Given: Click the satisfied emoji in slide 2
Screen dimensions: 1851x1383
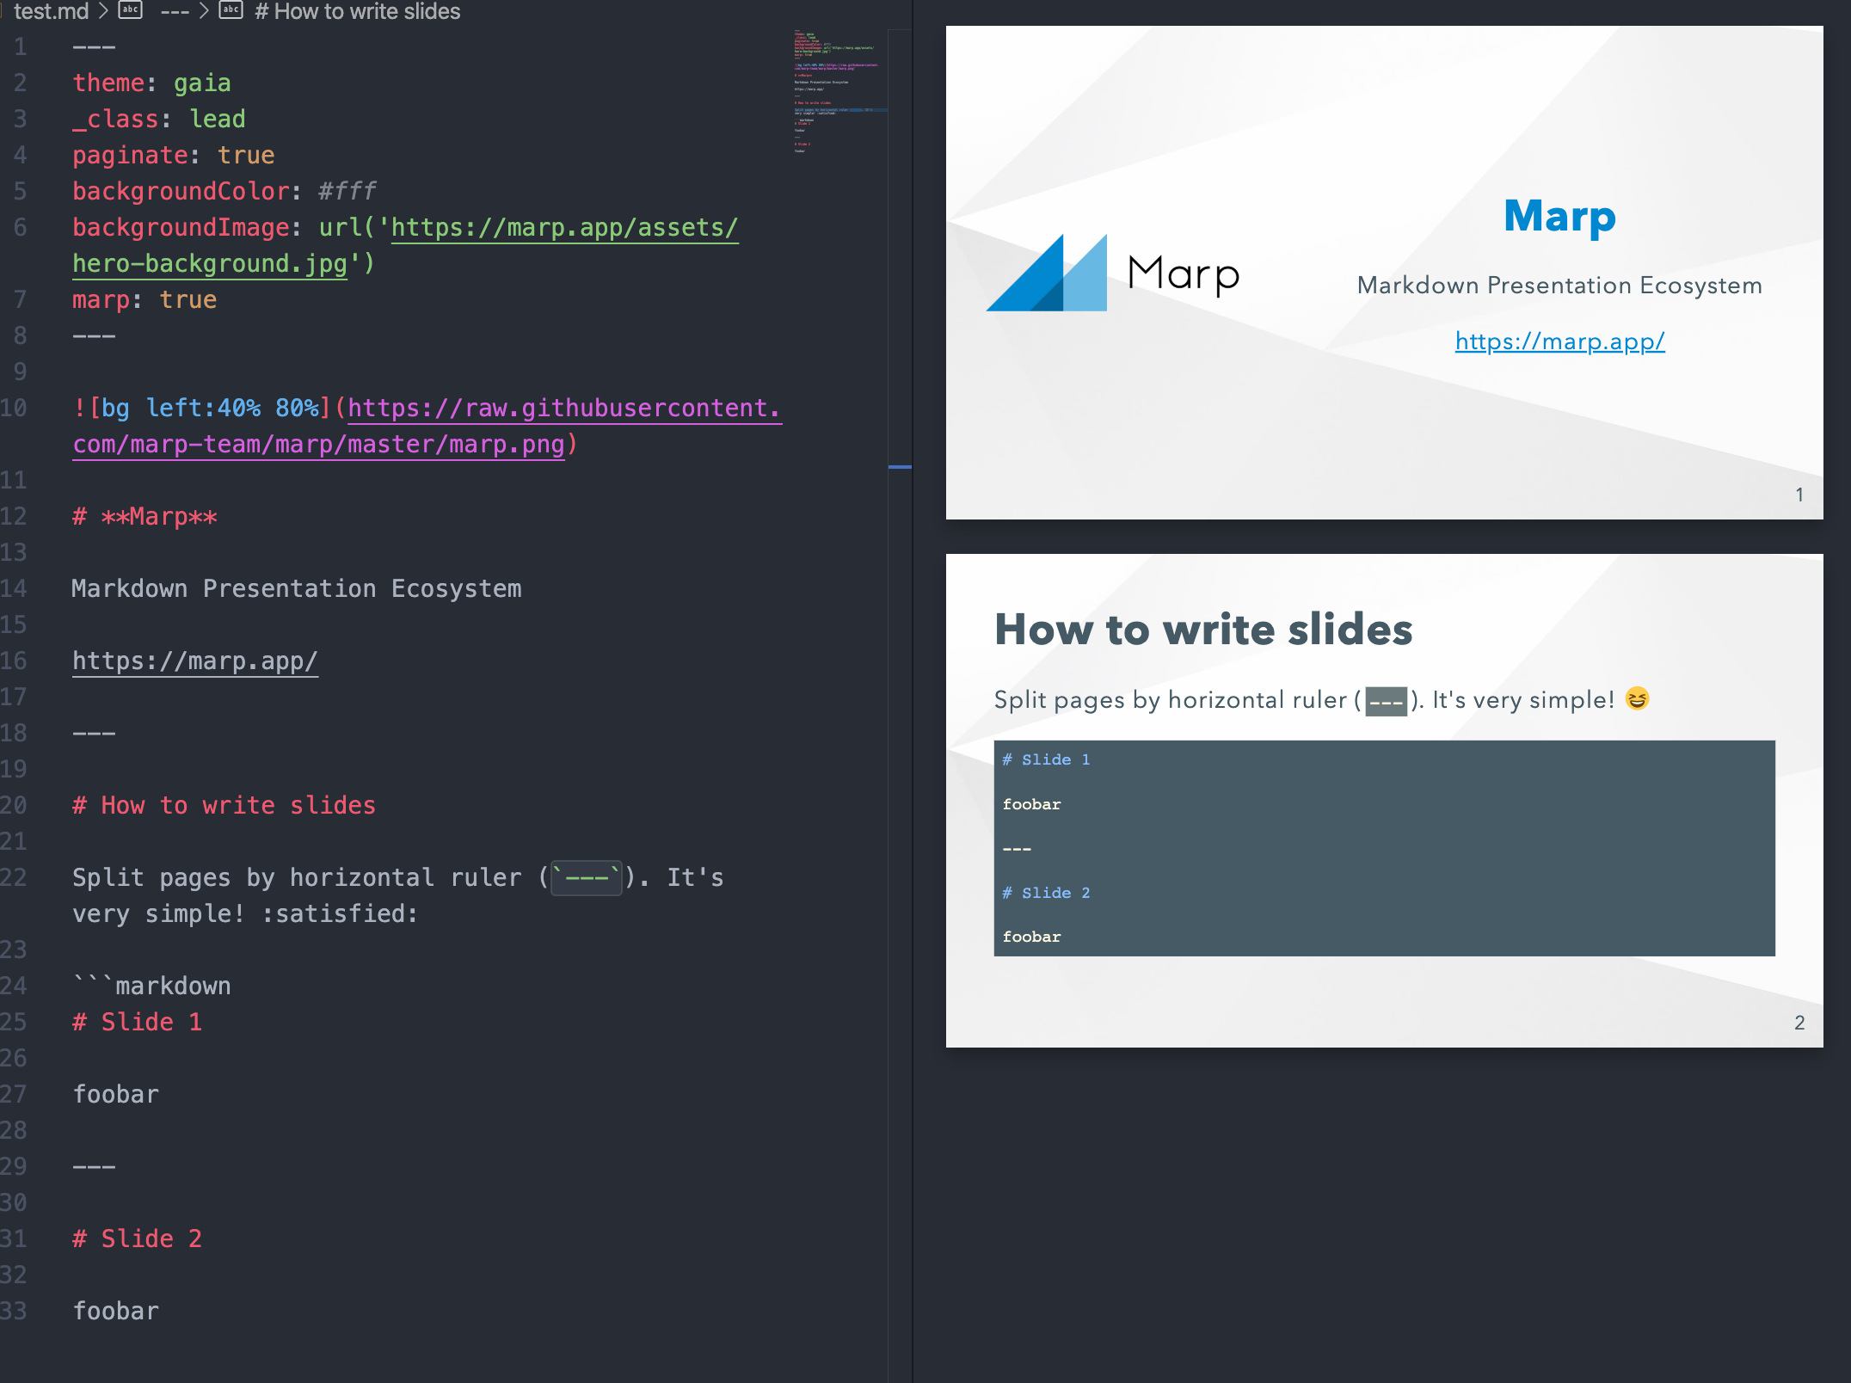Looking at the screenshot, I should pos(1637,699).
